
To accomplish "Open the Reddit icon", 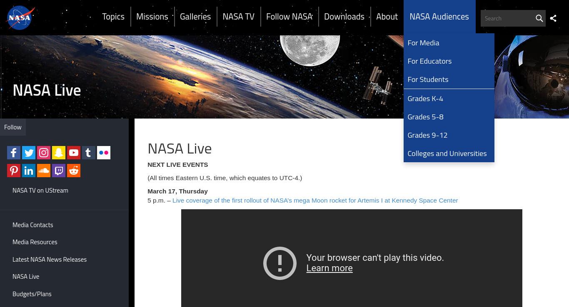I will 74,171.
